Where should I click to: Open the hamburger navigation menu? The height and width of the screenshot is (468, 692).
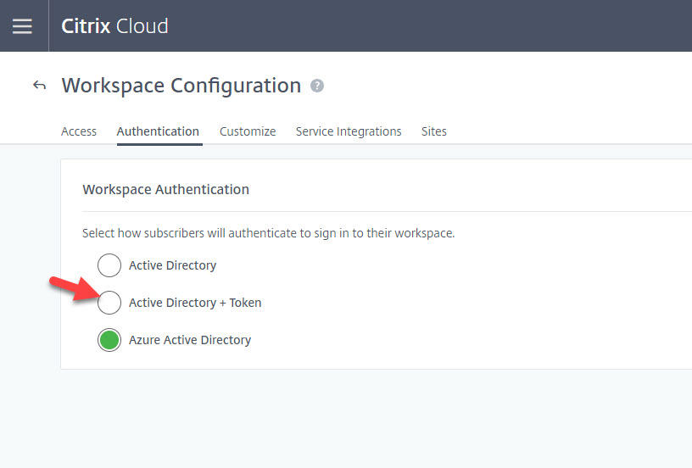pyautogui.click(x=22, y=26)
